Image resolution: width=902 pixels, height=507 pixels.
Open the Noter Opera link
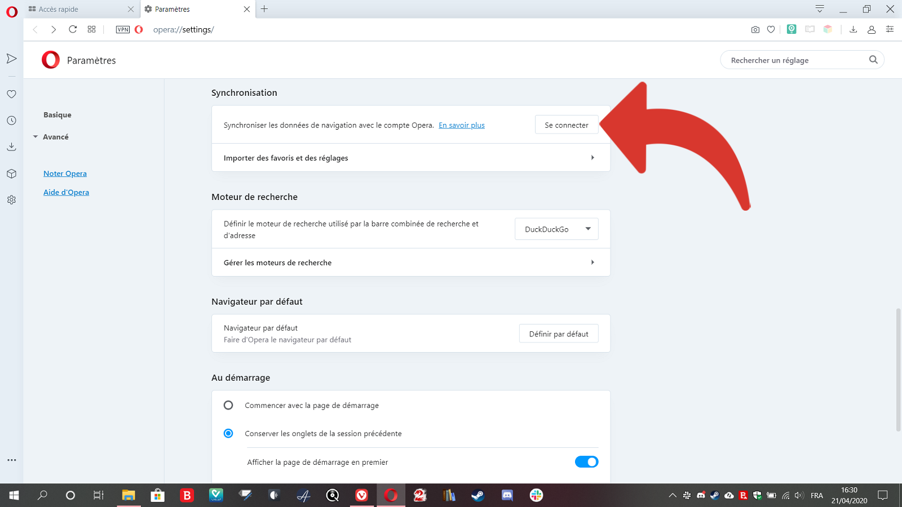[x=65, y=174]
